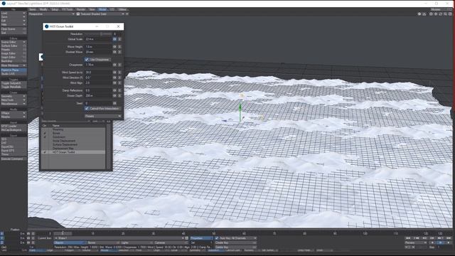Click Execute Command in sidebar
This screenshot has height=256, width=455.
tap(14, 159)
